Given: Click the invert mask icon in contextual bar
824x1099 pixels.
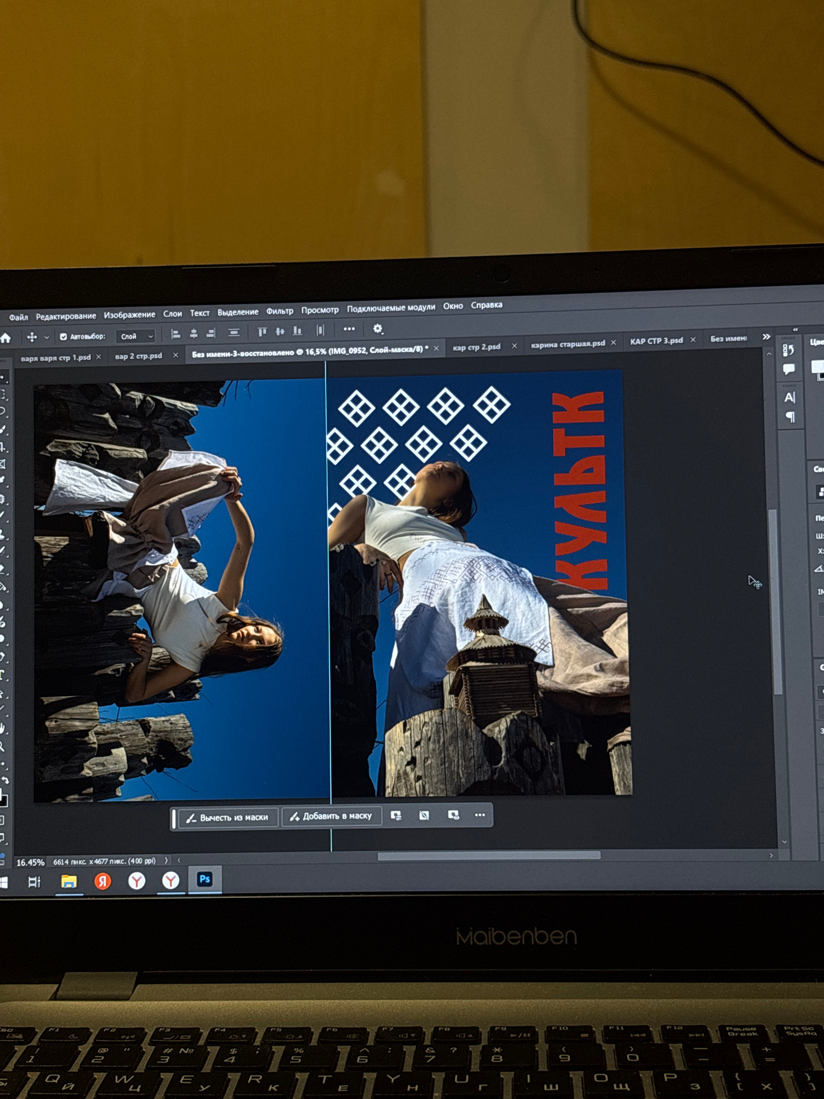Looking at the screenshot, I should pyautogui.click(x=424, y=815).
